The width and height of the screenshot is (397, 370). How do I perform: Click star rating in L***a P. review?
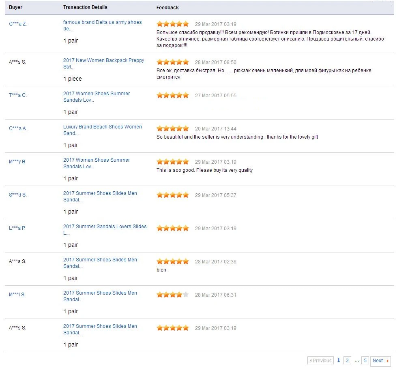click(173, 228)
